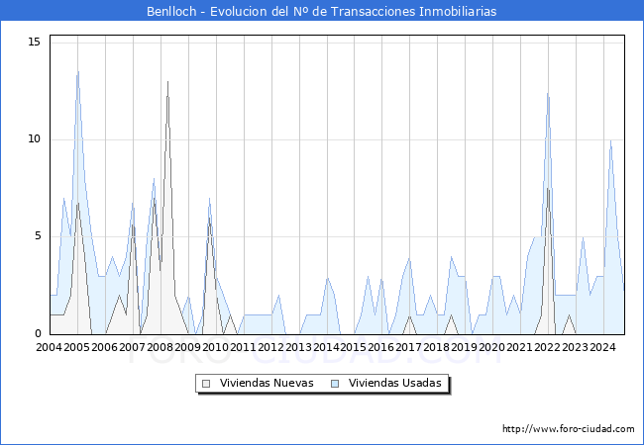This screenshot has height=445, width=644.
Task: Click the 2008 new-homes peak at 13
Action: click(167, 82)
